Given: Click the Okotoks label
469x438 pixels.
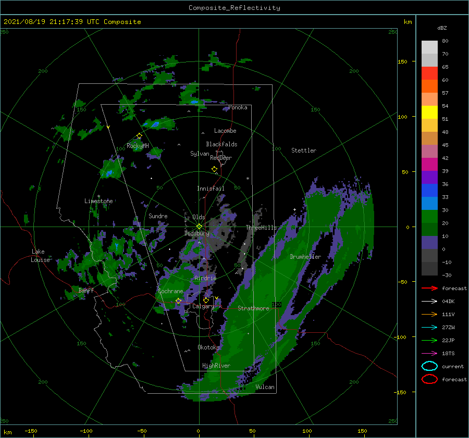Looking at the screenshot, I should pyautogui.click(x=208, y=347).
